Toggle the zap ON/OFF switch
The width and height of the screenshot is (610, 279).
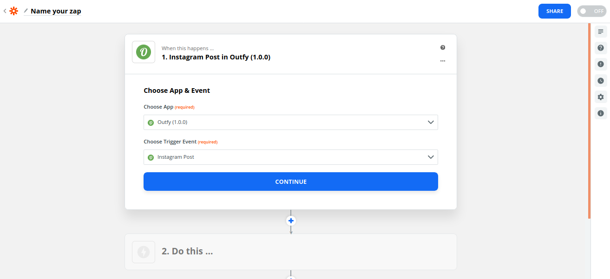click(x=591, y=11)
